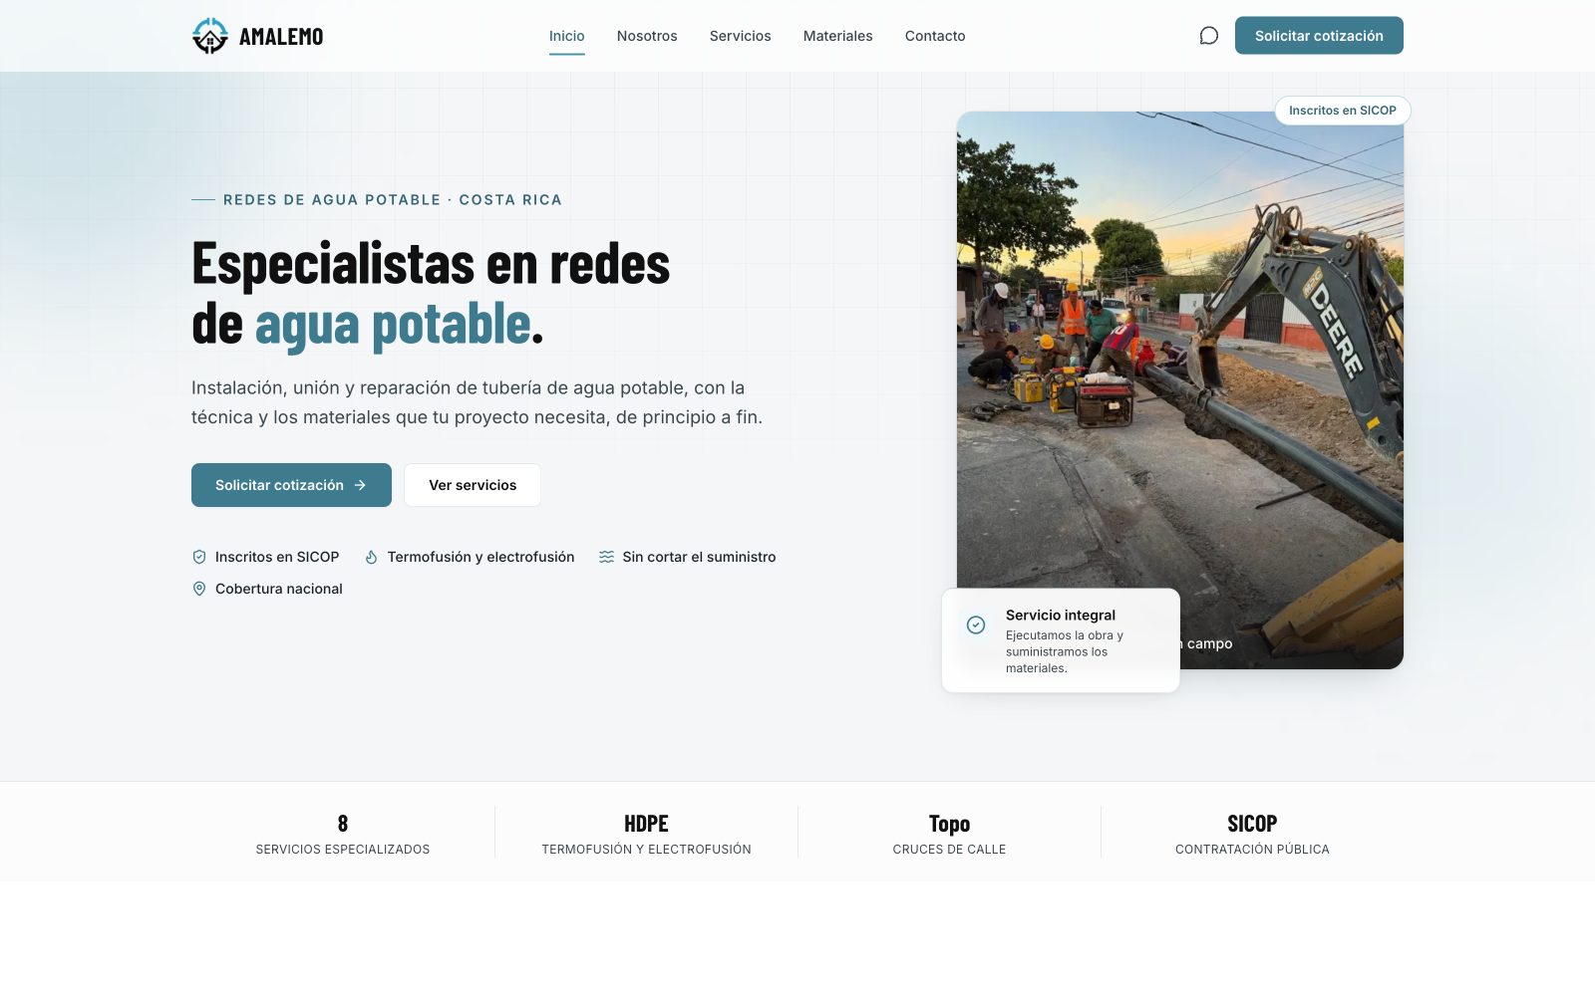
Task: Click the 'Cobertura nacional' feature text
Action: pyautogui.click(x=279, y=589)
